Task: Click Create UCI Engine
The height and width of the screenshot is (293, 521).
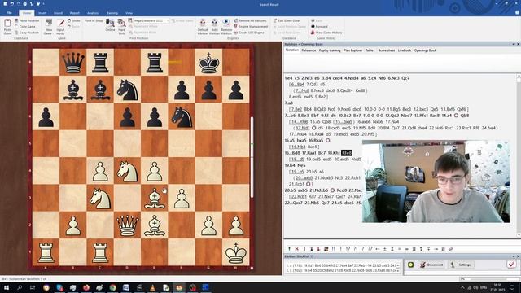Action: [249, 33]
